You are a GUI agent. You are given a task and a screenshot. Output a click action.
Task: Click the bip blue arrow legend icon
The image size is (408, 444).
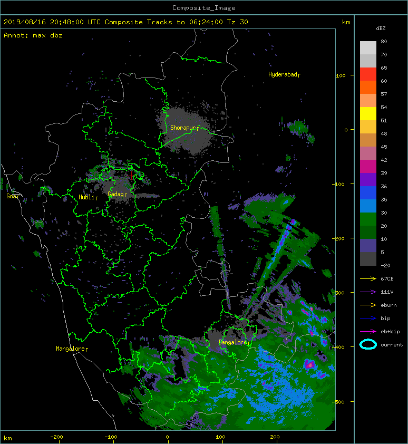(x=368, y=318)
